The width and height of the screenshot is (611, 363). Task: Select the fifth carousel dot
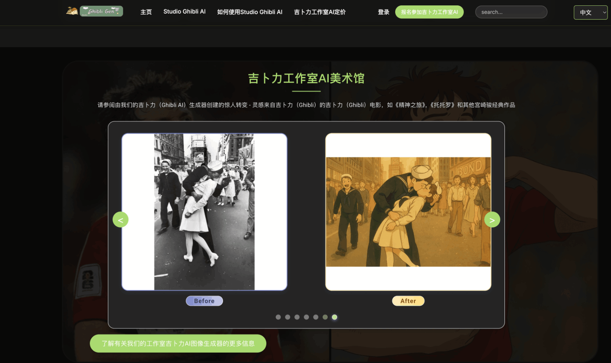coord(316,317)
